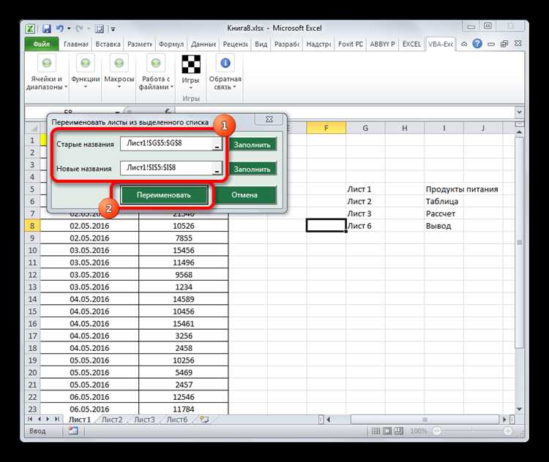Click the vertical scrollbar thumb
This screenshot has width=549, height=462.
click(519, 242)
